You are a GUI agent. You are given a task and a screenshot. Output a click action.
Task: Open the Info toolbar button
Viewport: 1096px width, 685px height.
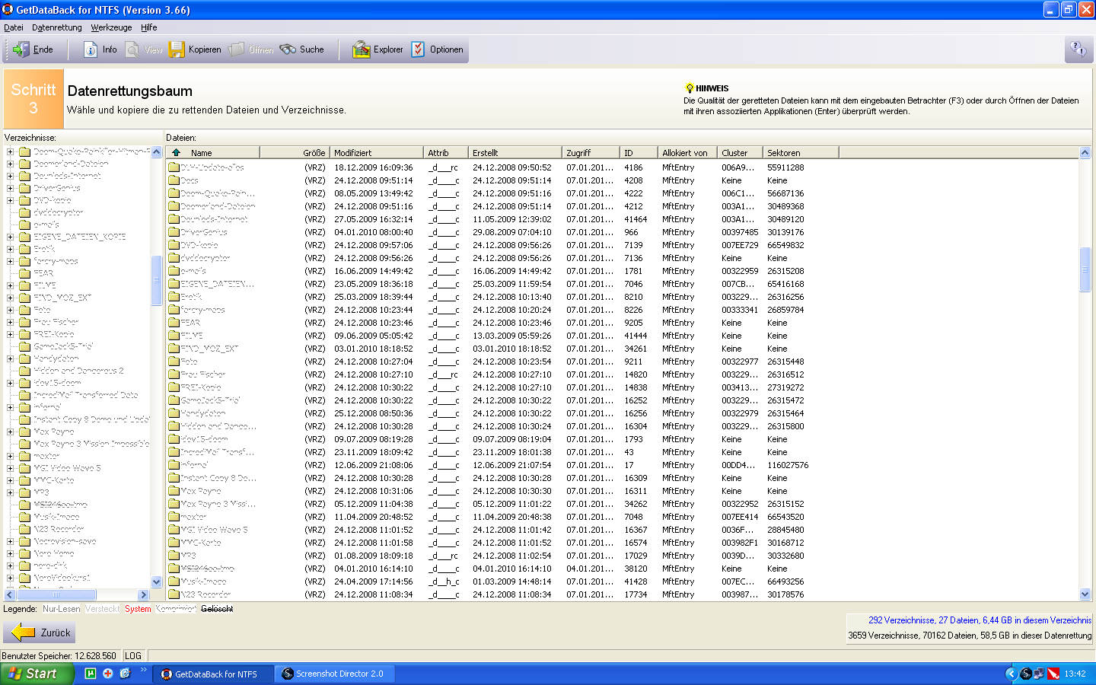click(x=100, y=49)
